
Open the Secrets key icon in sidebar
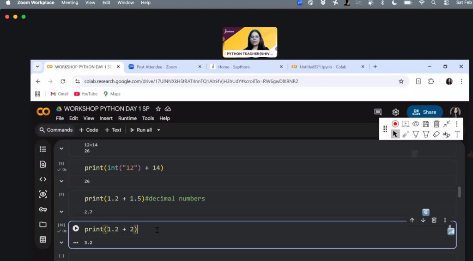pos(43,209)
